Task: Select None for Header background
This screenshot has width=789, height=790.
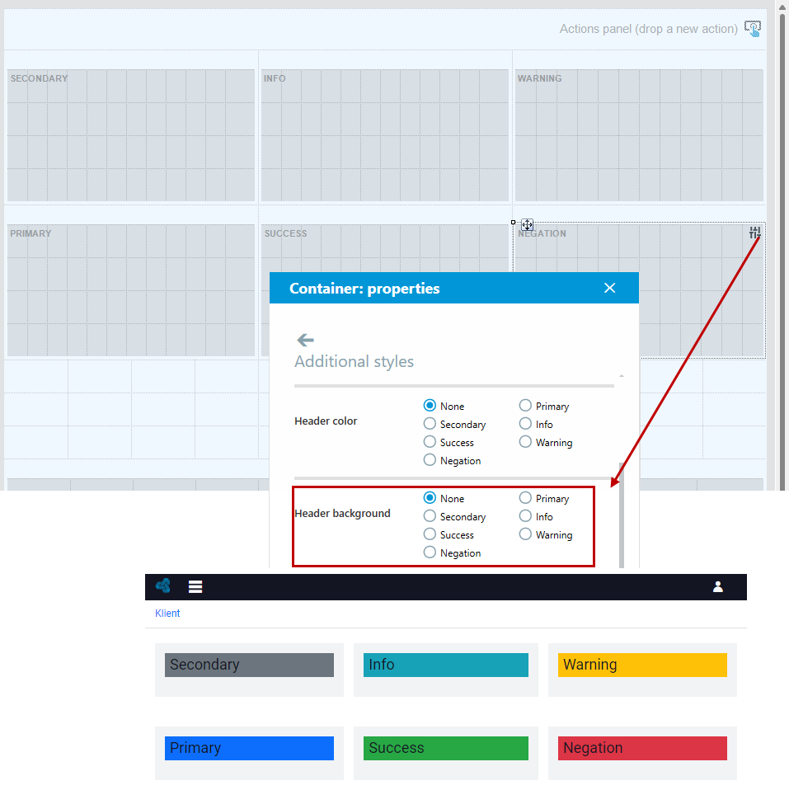Action: 430,498
